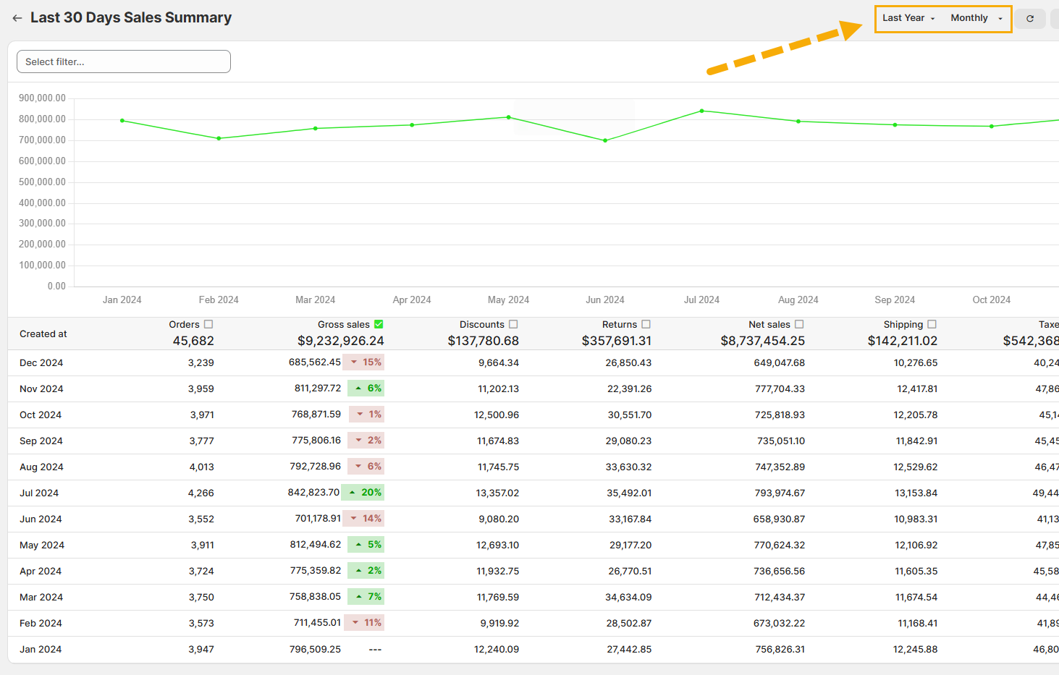Tick the Discounts column checkbox
The width and height of the screenshot is (1059, 675).
[x=513, y=325]
